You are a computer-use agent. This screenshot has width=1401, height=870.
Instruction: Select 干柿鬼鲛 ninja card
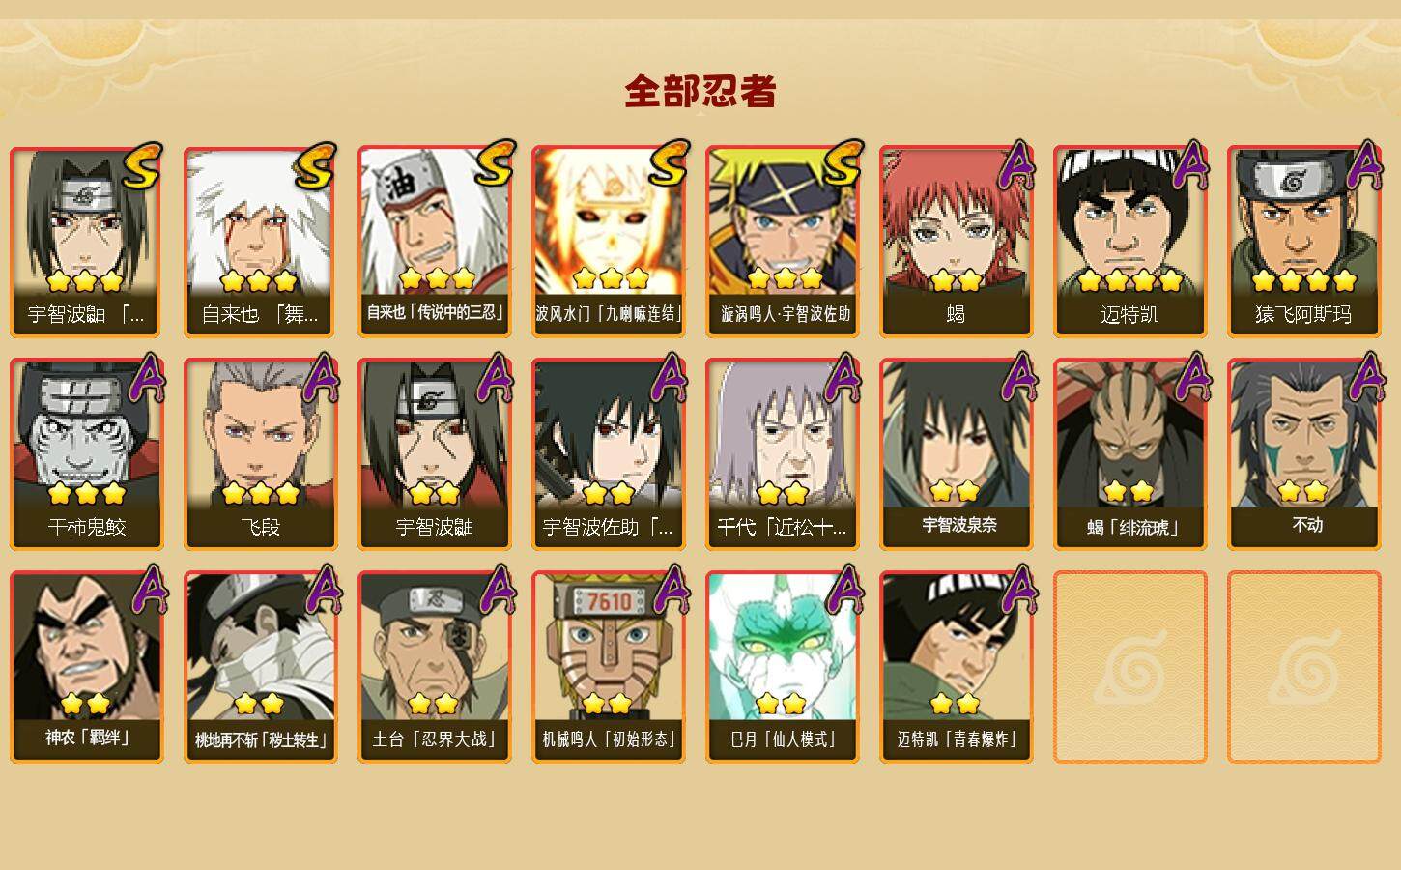click(86, 454)
